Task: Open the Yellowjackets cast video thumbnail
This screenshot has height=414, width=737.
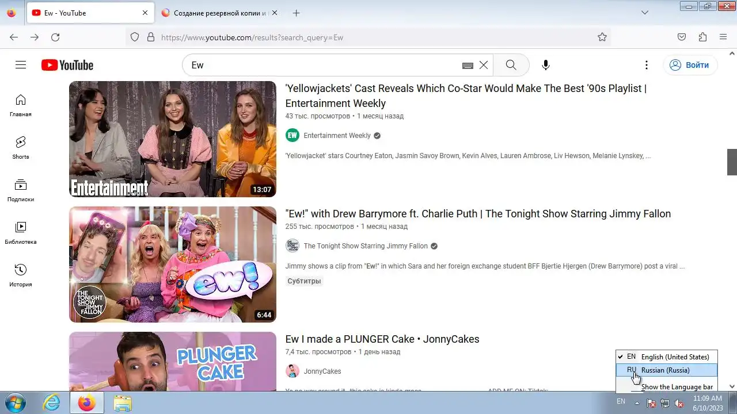Action: [x=173, y=139]
